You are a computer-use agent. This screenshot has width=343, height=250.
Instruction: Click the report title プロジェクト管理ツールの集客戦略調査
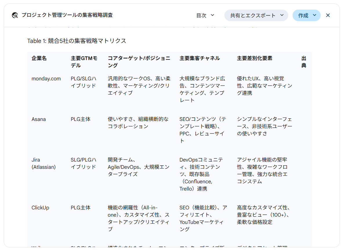click(x=67, y=15)
